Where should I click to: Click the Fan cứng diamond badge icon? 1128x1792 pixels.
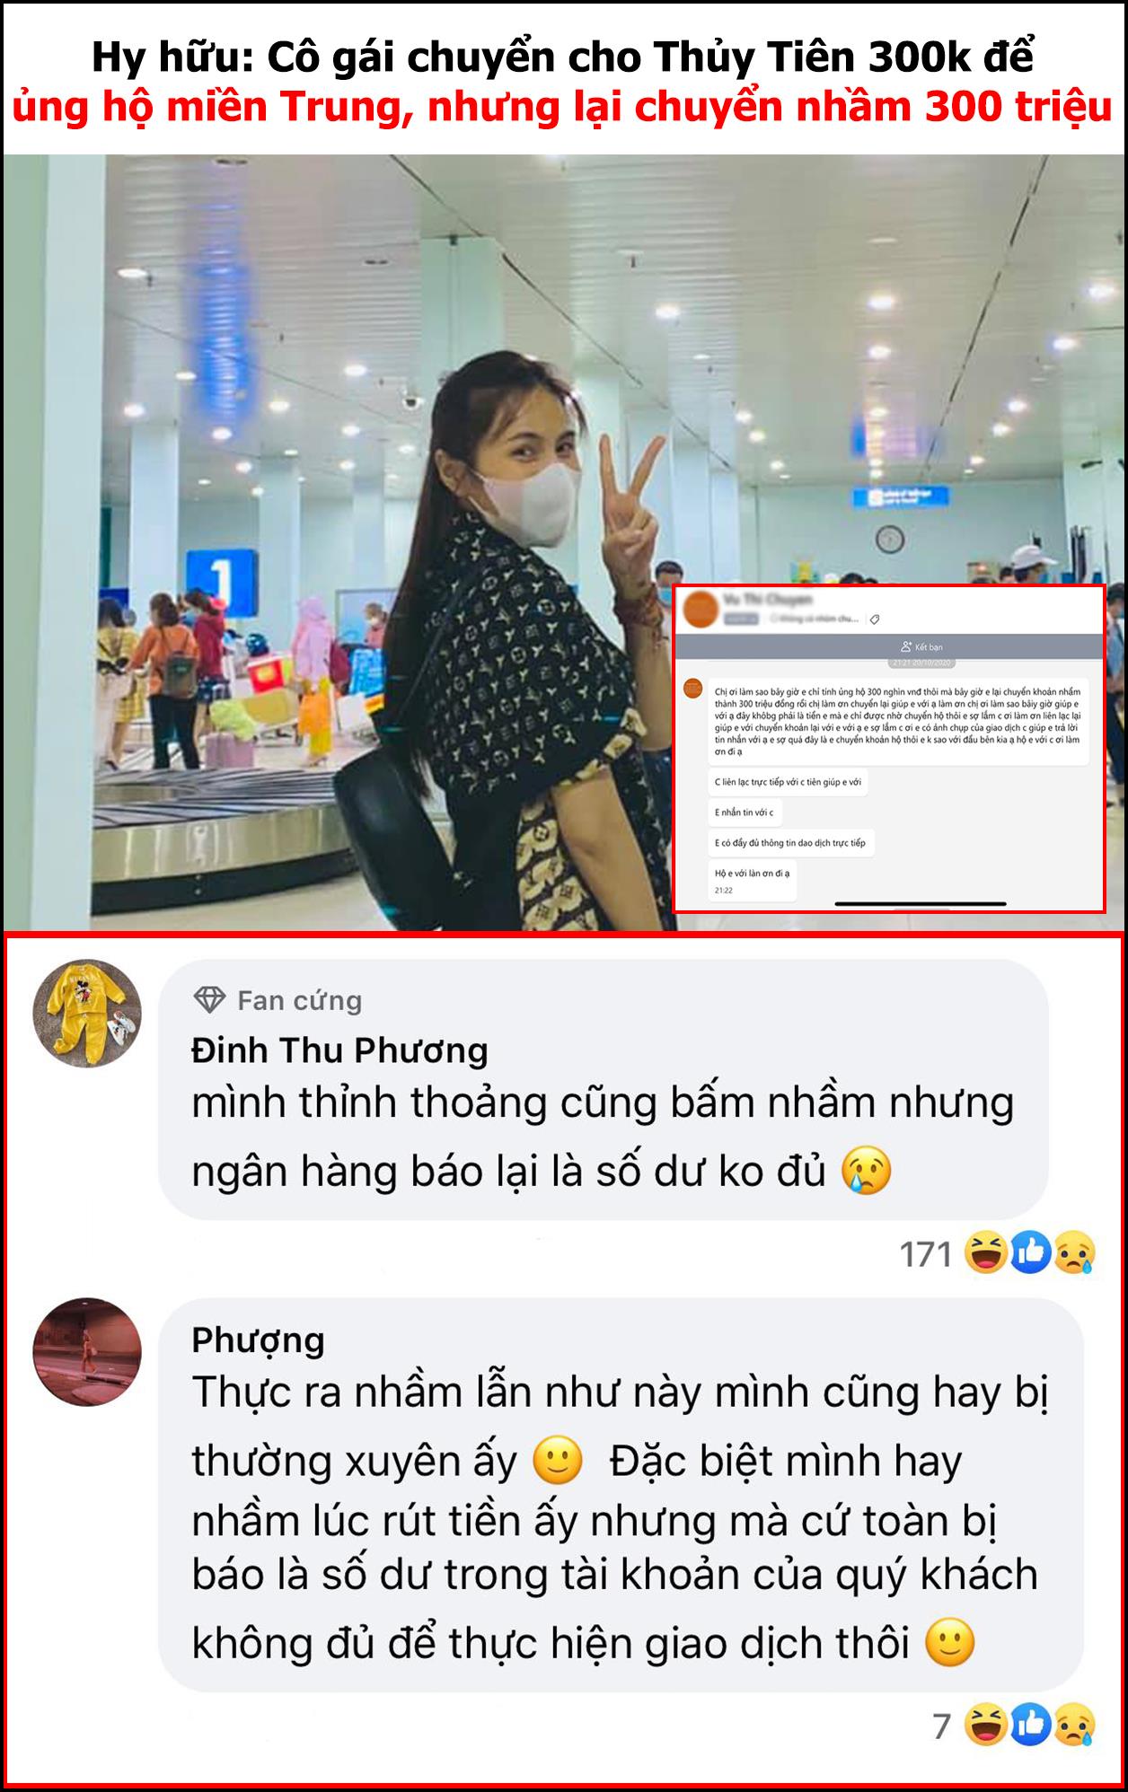(x=209, y=1000)
